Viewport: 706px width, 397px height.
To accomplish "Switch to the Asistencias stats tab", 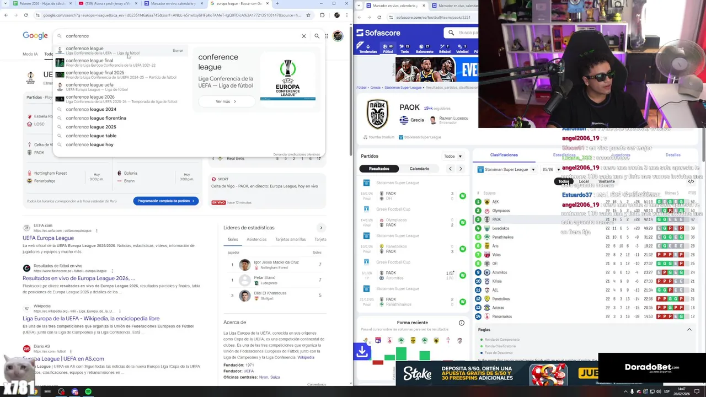I will (x=256, y=239).
